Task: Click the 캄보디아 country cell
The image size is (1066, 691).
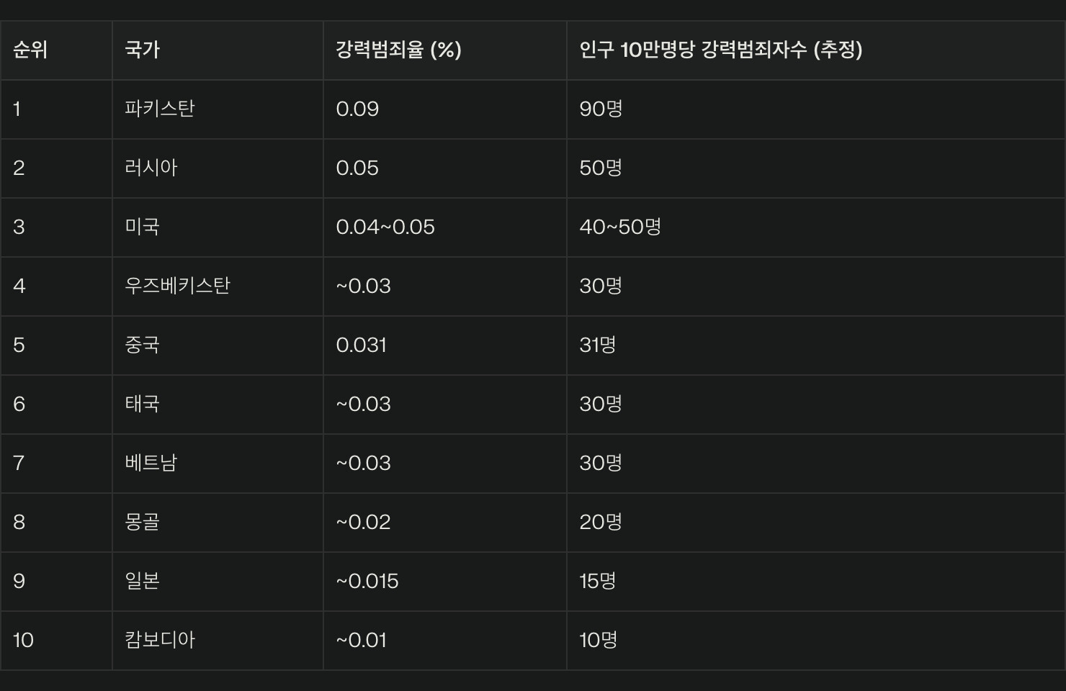Action: pyautogui.click(x=159, y=640)
